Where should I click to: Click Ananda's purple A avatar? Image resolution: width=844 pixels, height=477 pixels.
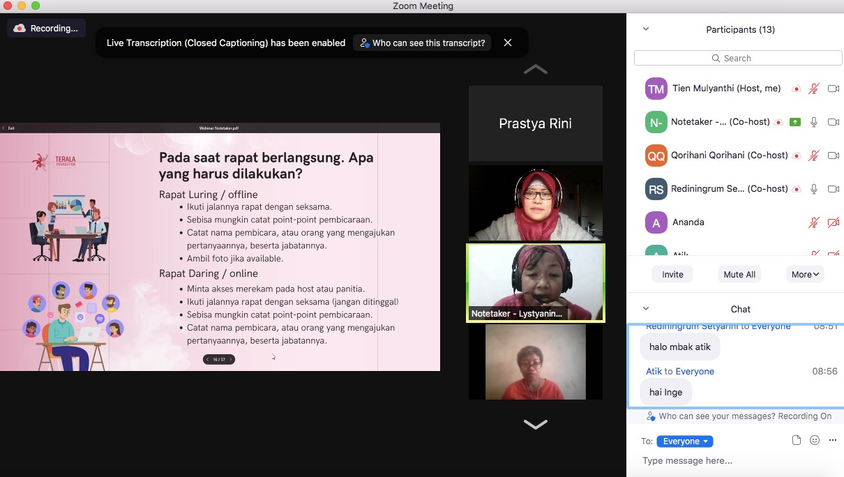click(656, 222)
